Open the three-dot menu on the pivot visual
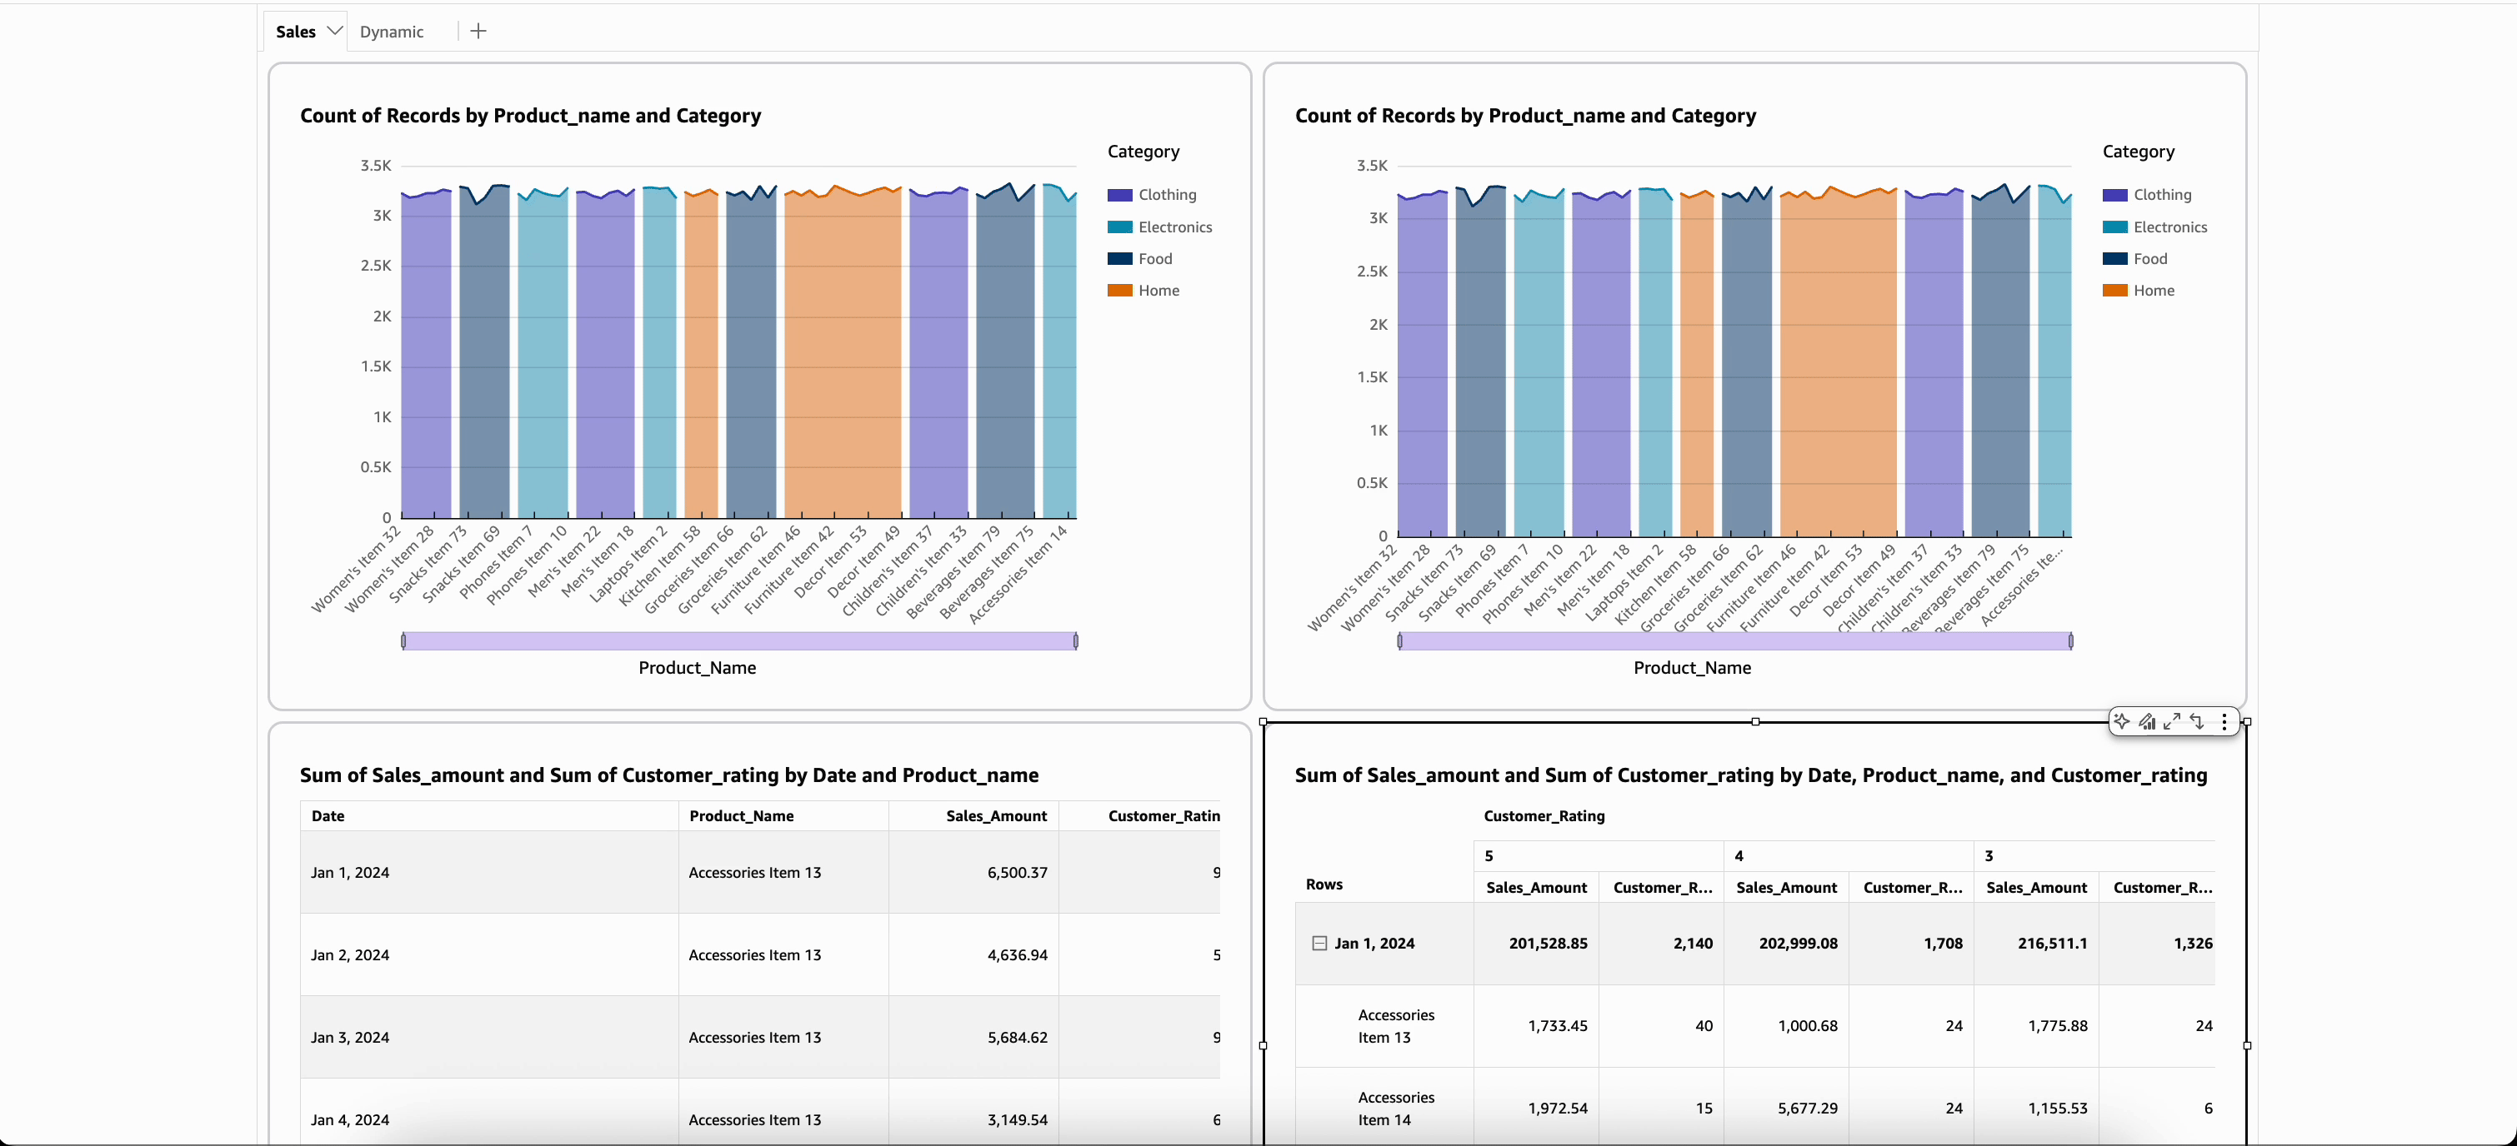 2224,721
